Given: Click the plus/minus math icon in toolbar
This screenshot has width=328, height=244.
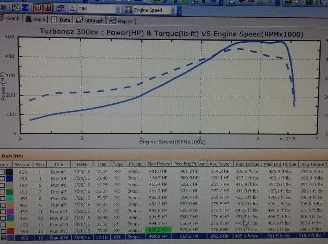Looking at the screenshot, I should (x=16, y=8).
